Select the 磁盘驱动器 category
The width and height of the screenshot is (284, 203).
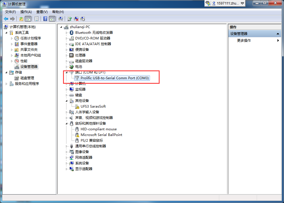[84, 61]
